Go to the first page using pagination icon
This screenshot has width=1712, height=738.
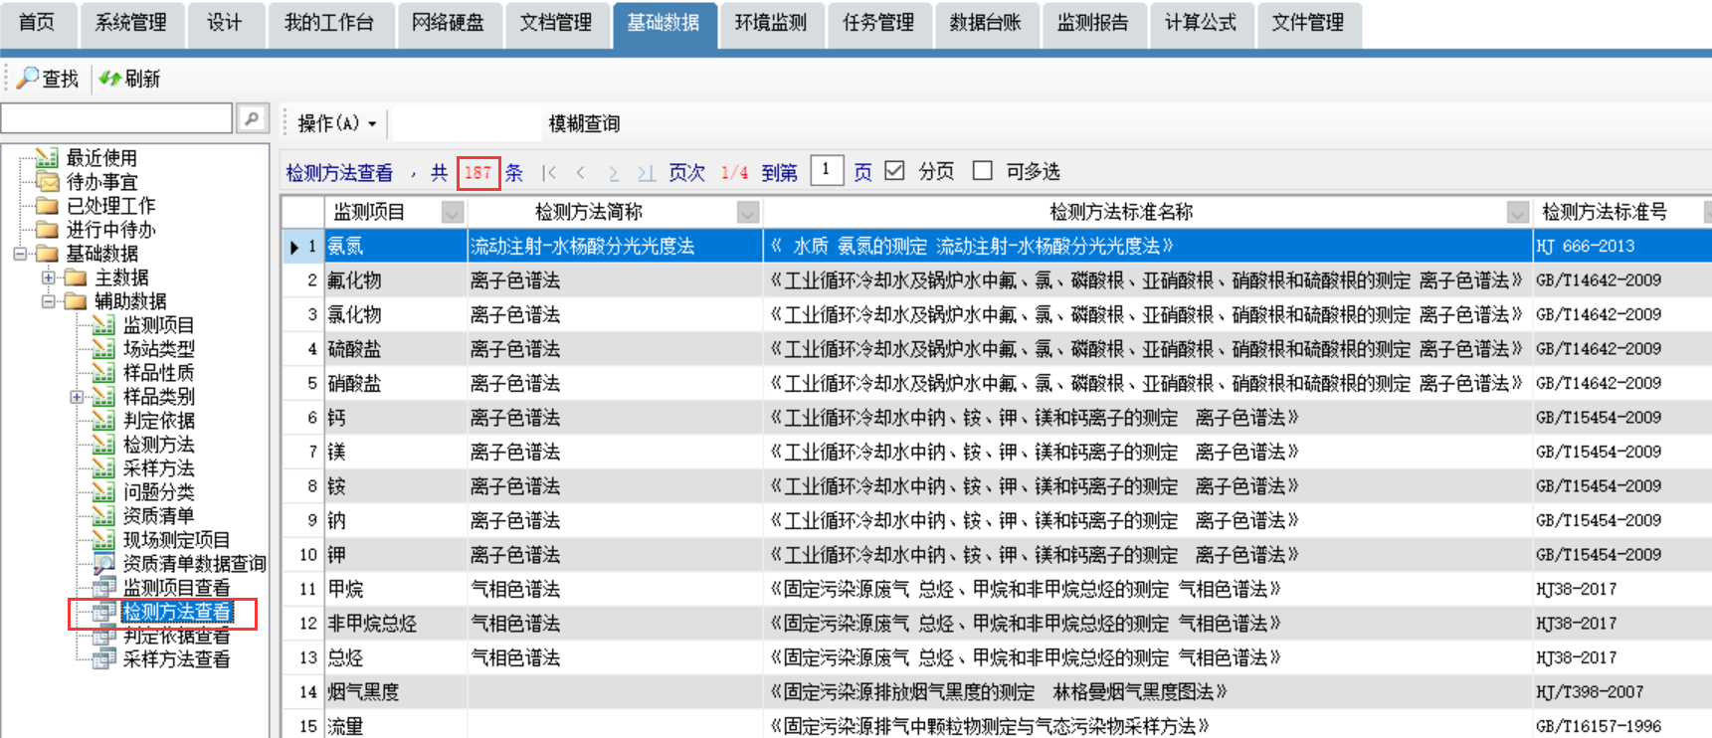point(549,173)
